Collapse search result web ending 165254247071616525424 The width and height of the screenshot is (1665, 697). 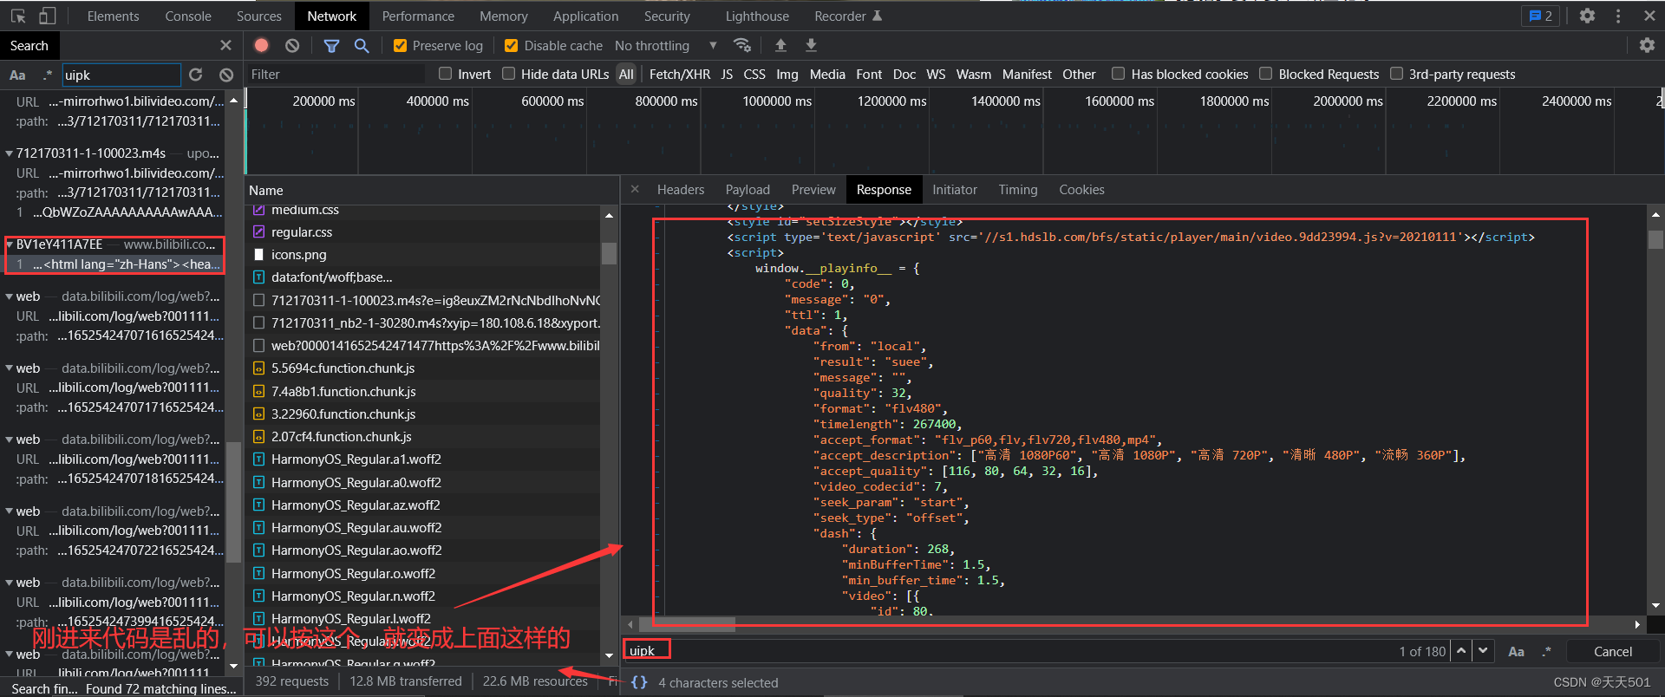pyautogui.click(x=9, y=296)
